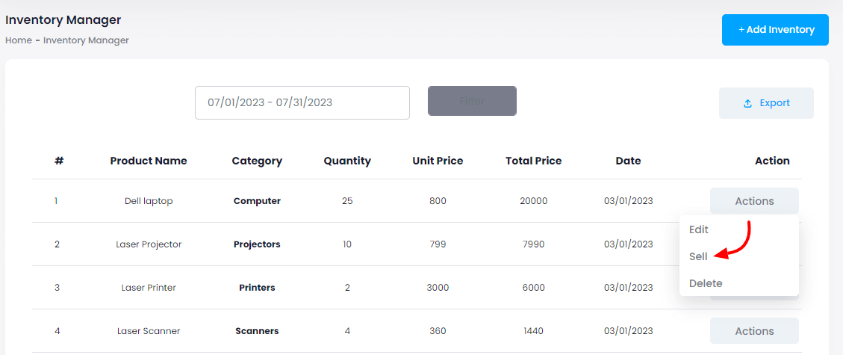Select Sell in the actions menu

(698, 256)
